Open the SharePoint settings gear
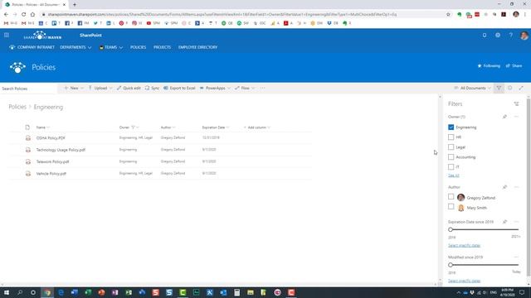531x298 pixels. (498, 35)
